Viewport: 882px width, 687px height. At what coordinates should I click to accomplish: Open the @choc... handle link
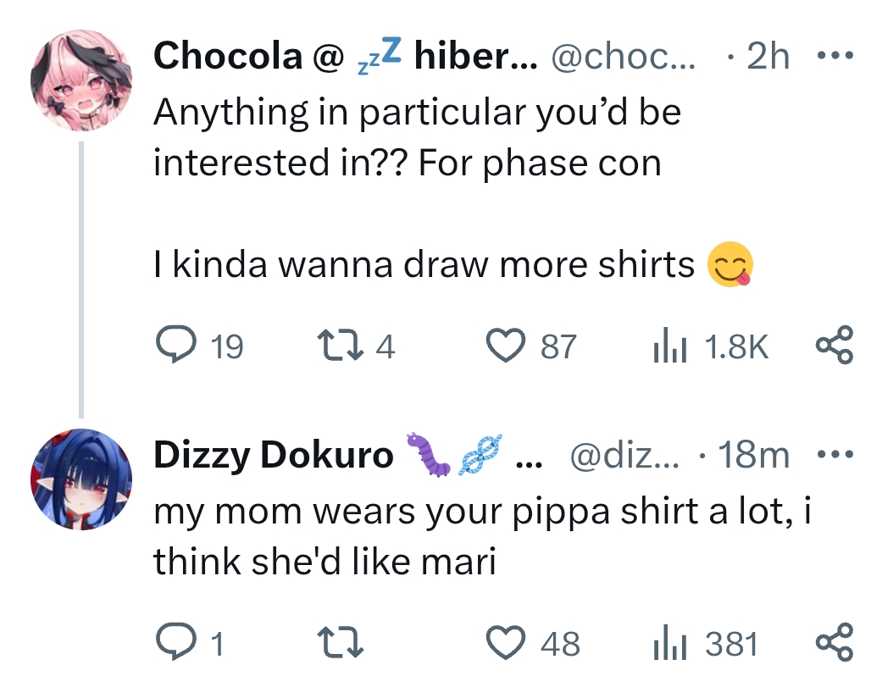tap(623, 57)
